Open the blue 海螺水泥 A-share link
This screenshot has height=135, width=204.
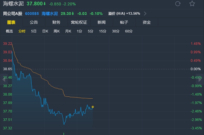point(50,14)
